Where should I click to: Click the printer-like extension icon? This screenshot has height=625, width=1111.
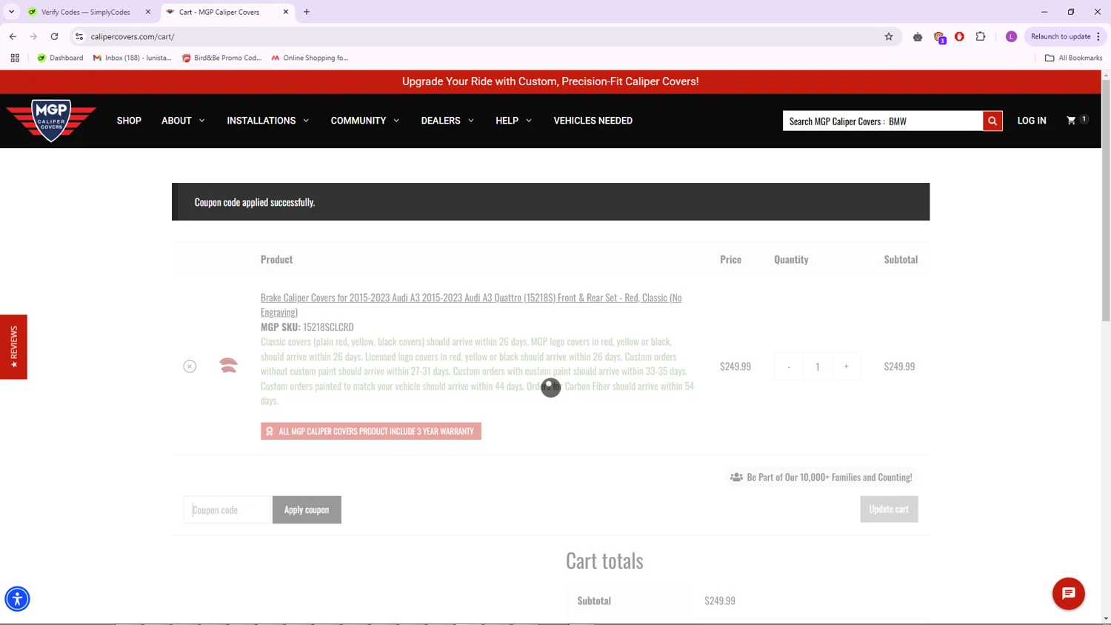click(918, 36)
